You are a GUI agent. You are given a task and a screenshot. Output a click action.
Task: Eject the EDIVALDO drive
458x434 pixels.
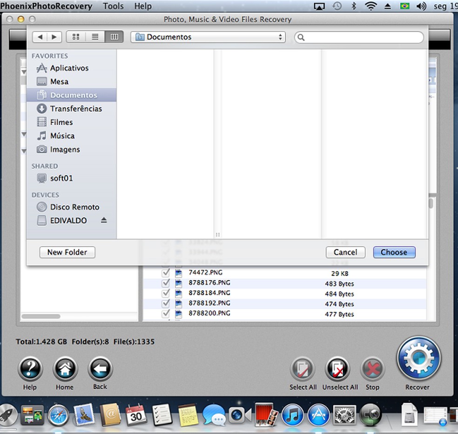click(x=104, y=220)
